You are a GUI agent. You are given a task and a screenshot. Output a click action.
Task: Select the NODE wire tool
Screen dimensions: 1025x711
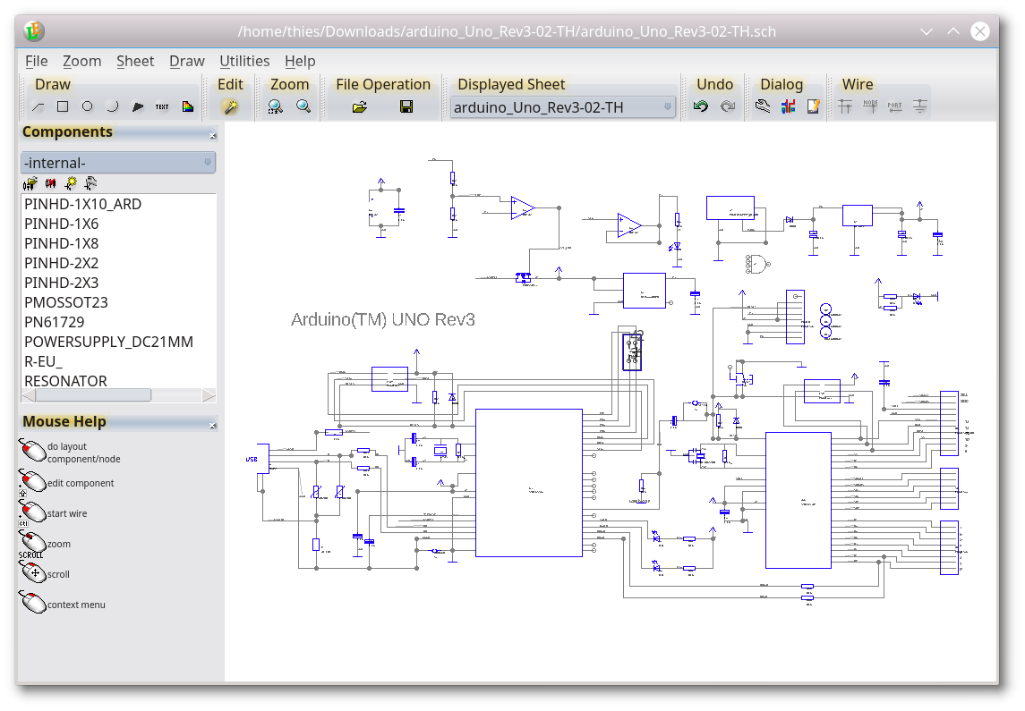pyautogui.click(x=870, y=106)
